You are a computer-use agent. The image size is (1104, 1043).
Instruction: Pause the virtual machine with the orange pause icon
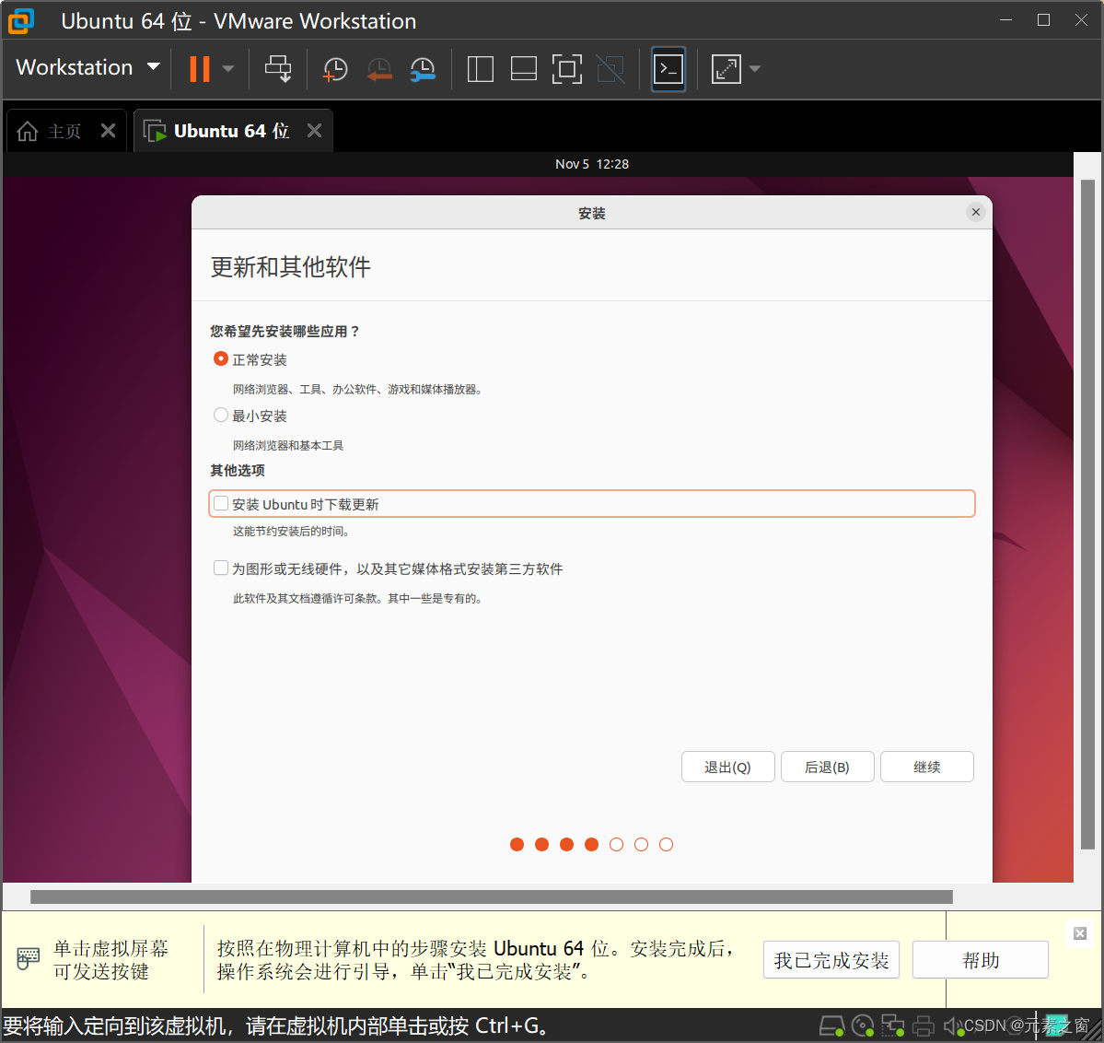tap(200, 69)
